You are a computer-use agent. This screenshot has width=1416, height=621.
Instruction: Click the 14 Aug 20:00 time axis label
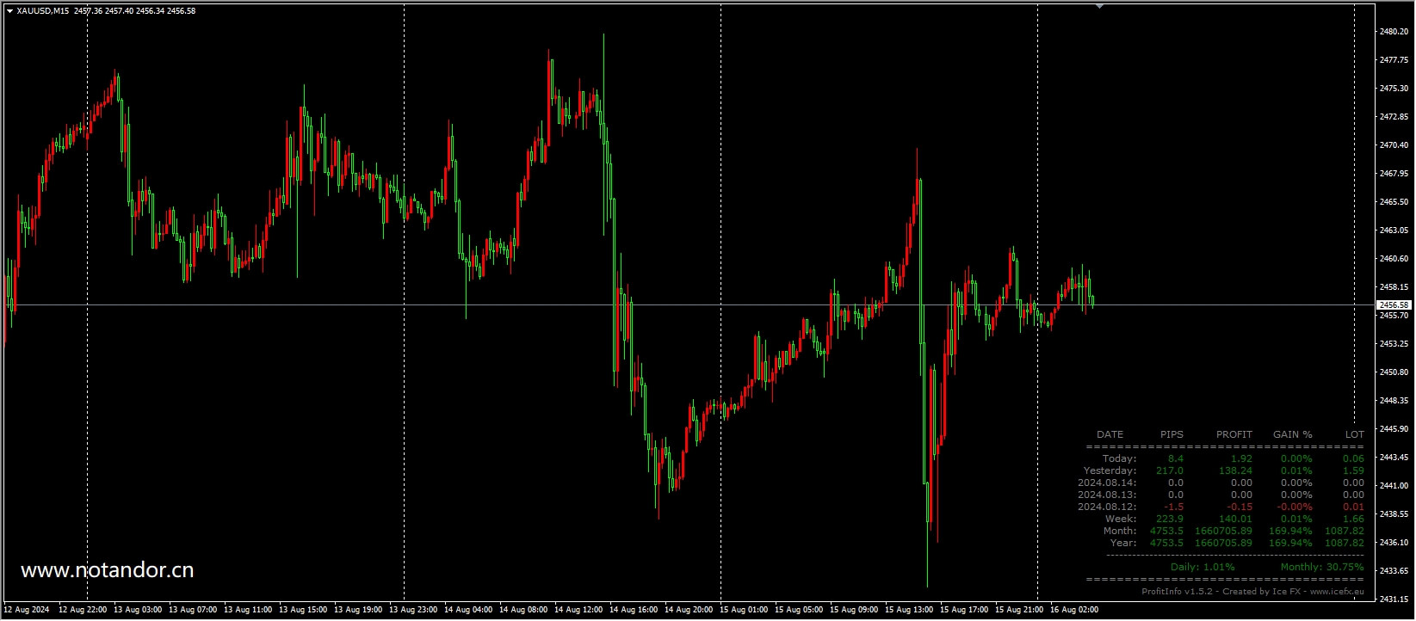pos(689,610)
